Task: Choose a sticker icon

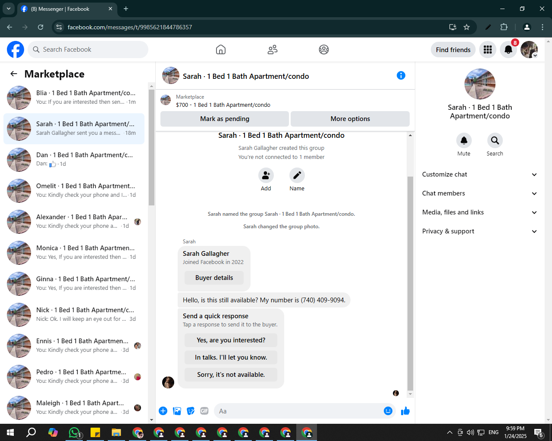Action: pos(191,411)
